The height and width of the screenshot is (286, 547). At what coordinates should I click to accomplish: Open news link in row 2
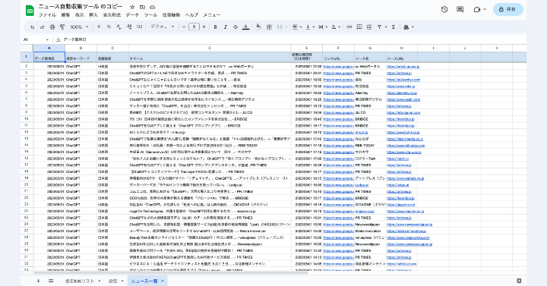[338, 67]
